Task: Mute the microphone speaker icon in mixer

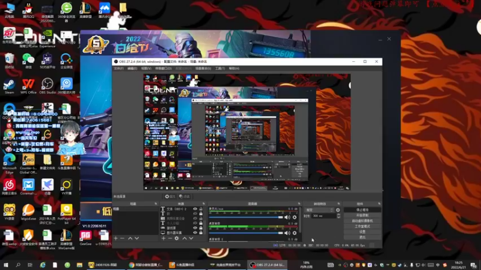Action: (287, 217)
